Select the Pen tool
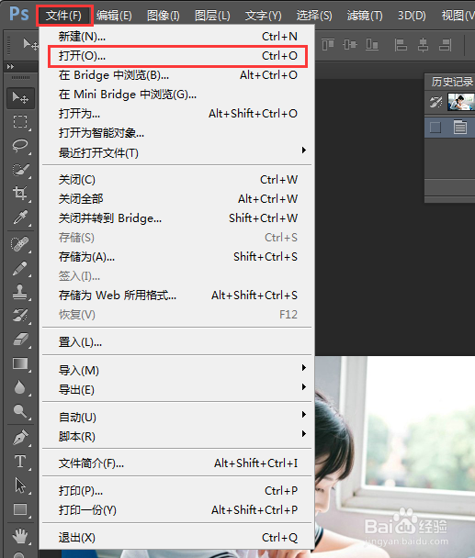Image resolution: width=475 pixels, height=558 pixels. point(20,438)
